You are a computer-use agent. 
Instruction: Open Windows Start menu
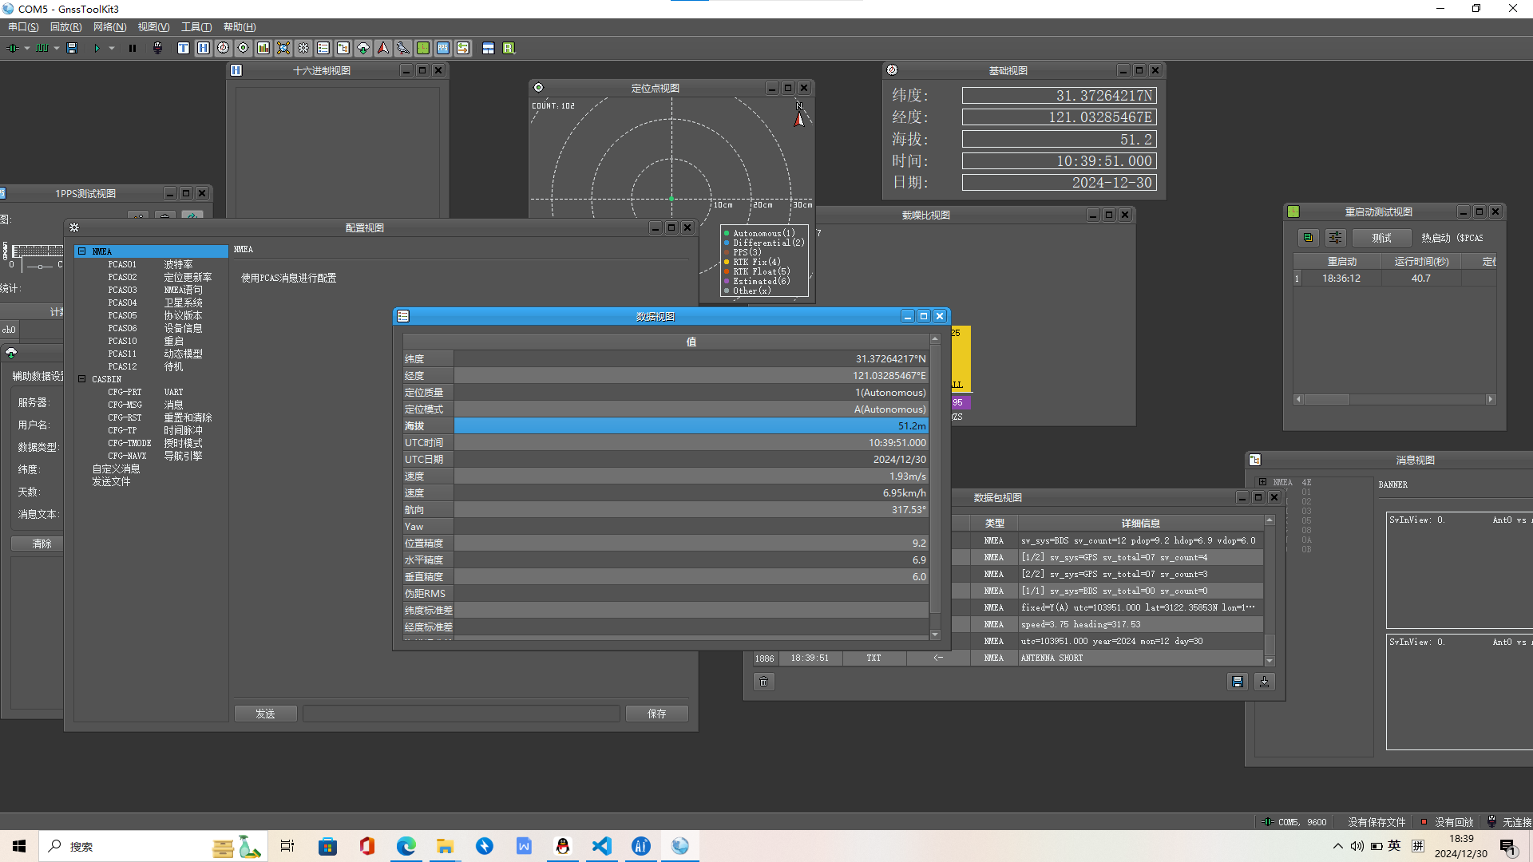19,846
